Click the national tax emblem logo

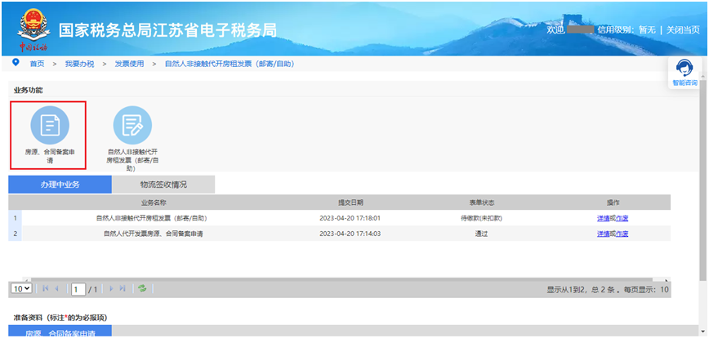(33, 24)
